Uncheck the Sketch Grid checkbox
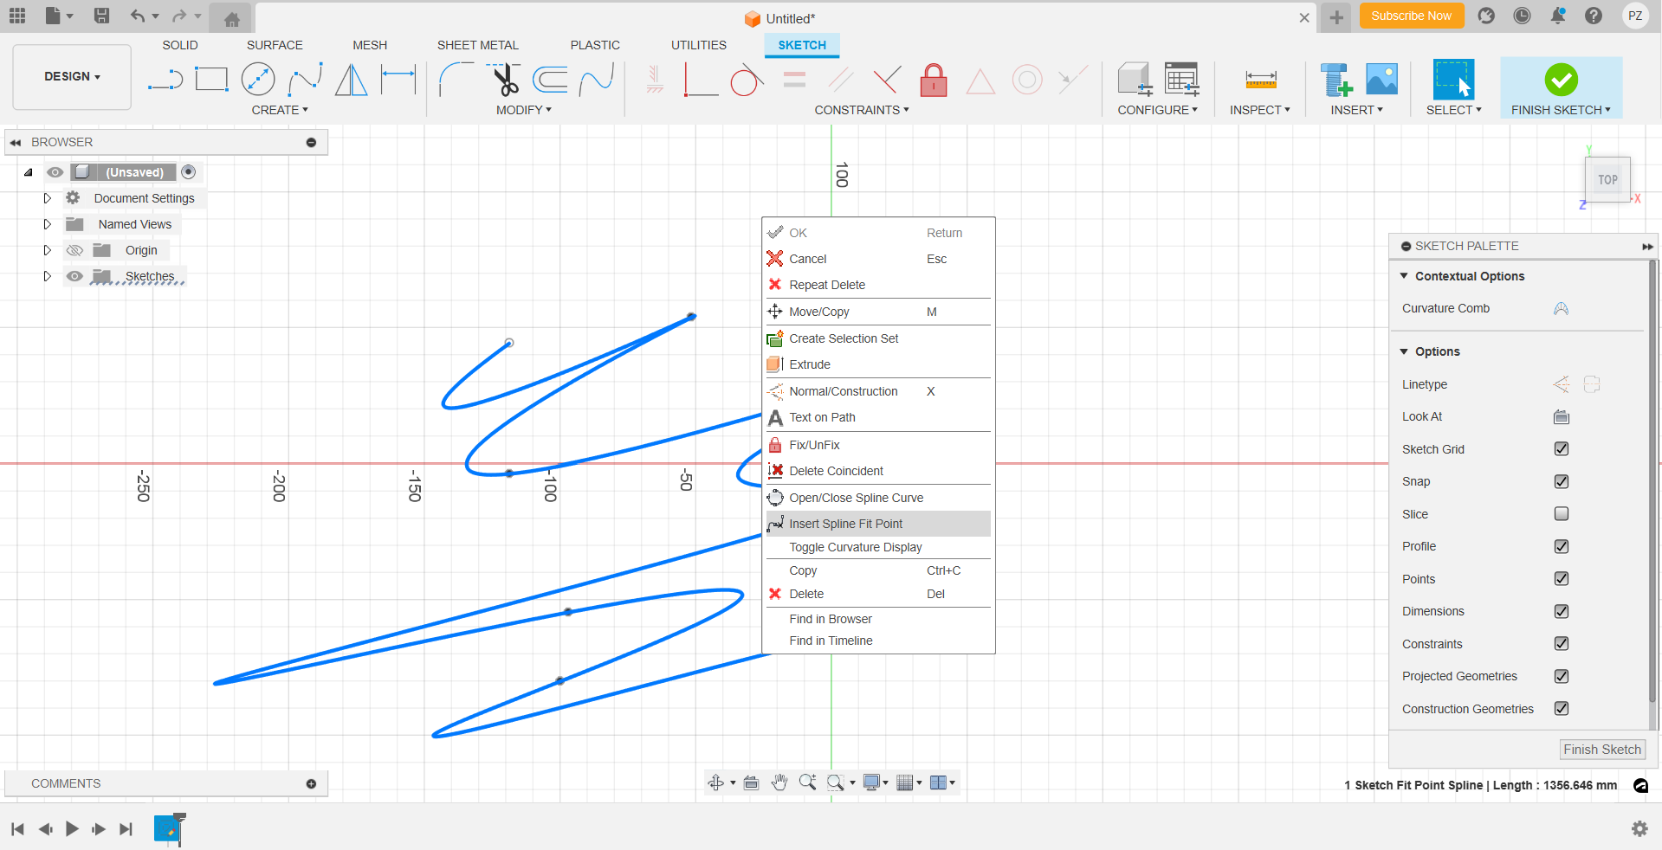The height and width of the screenshot is (850, 1662). pyautogui.click(x=1561, y=449)
